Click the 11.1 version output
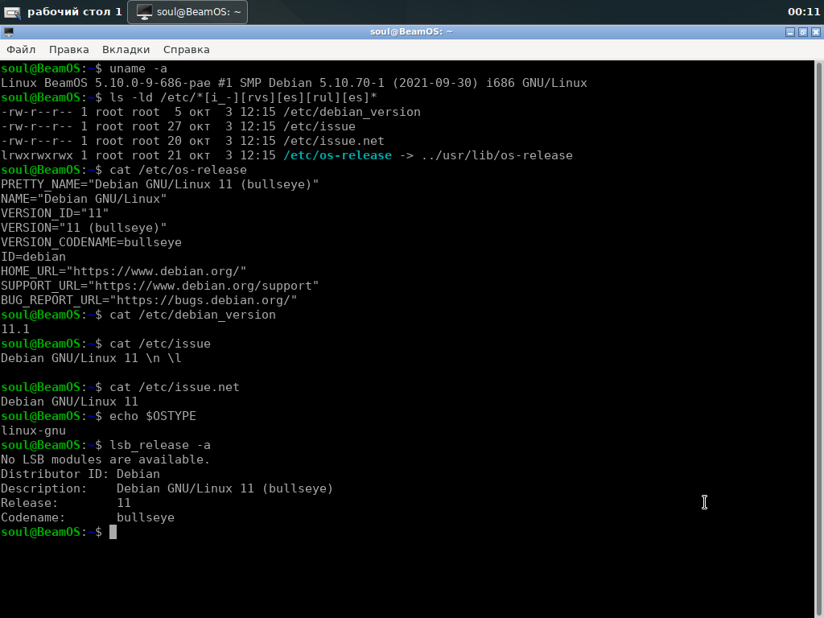The height and width of the screenshot is (618, 824). tap(14, 329)
